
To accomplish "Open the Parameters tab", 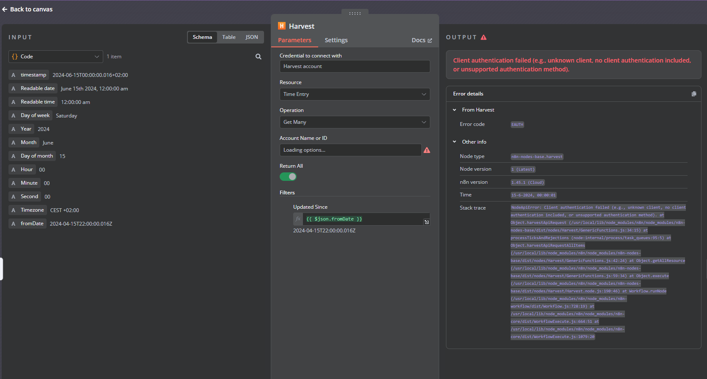I will click(x=294, y=40).
